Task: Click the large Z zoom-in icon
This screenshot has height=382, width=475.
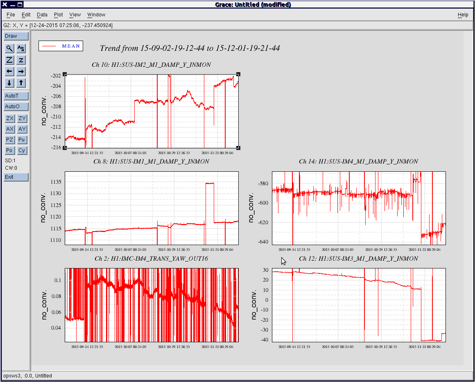Action: click(x=10, y=60)
